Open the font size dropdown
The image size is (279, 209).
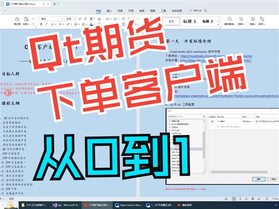click(x=75, y=19)
